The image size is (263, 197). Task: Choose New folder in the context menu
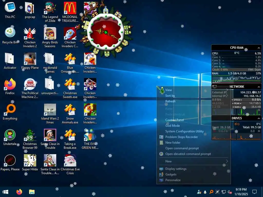(194, 143)
